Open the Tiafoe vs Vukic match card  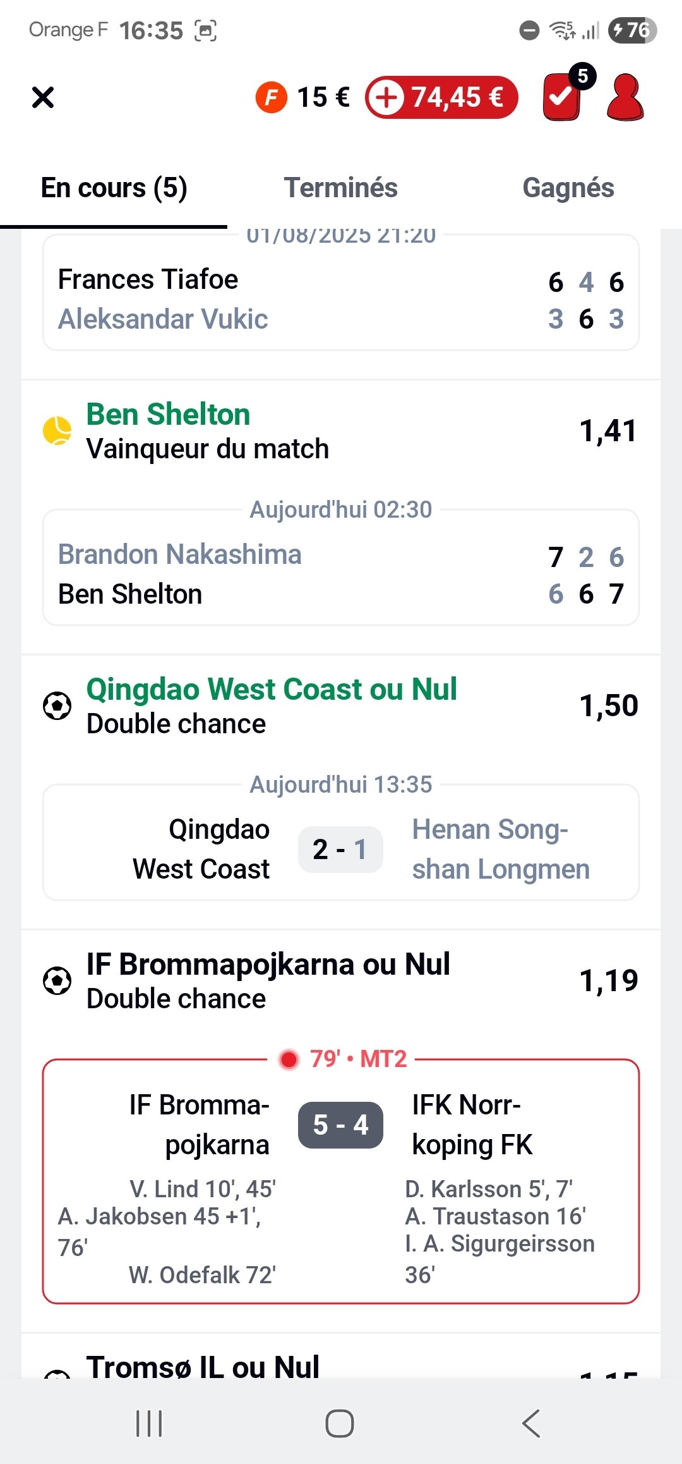pyautogui.click(x=341, y=298)
